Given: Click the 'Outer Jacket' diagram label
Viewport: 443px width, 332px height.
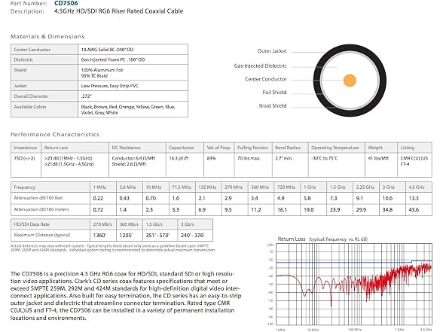Looking at the screenshot, I should point(272,51).
